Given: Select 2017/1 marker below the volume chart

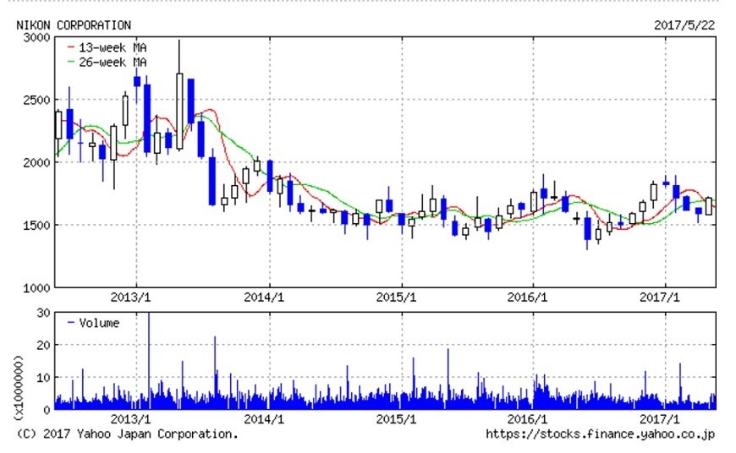Looking at the screenshot, I should [661, 420].
